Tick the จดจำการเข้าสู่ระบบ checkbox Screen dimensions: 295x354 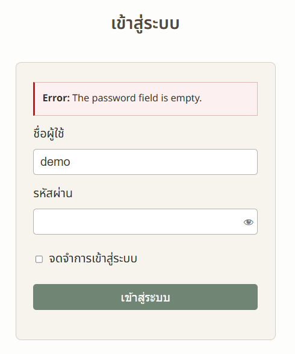click(x=39, y=259)
